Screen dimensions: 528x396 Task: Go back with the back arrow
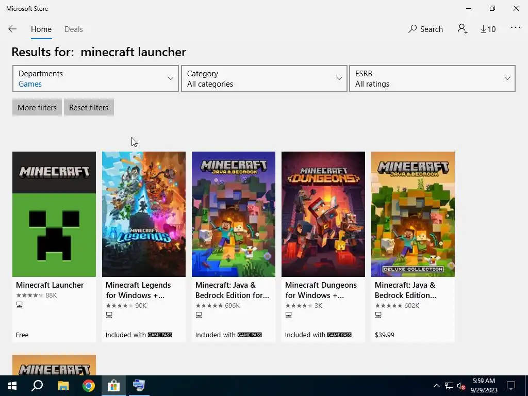(x=12, y=29)
